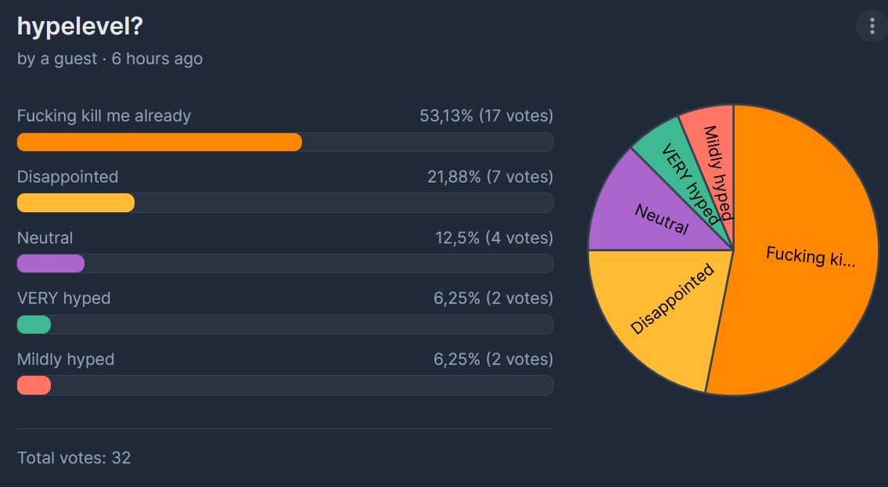Click the '53,13% (17 votes)' result text
The height and width of the screenshot is (487, 888).
[x=486, y=116]
